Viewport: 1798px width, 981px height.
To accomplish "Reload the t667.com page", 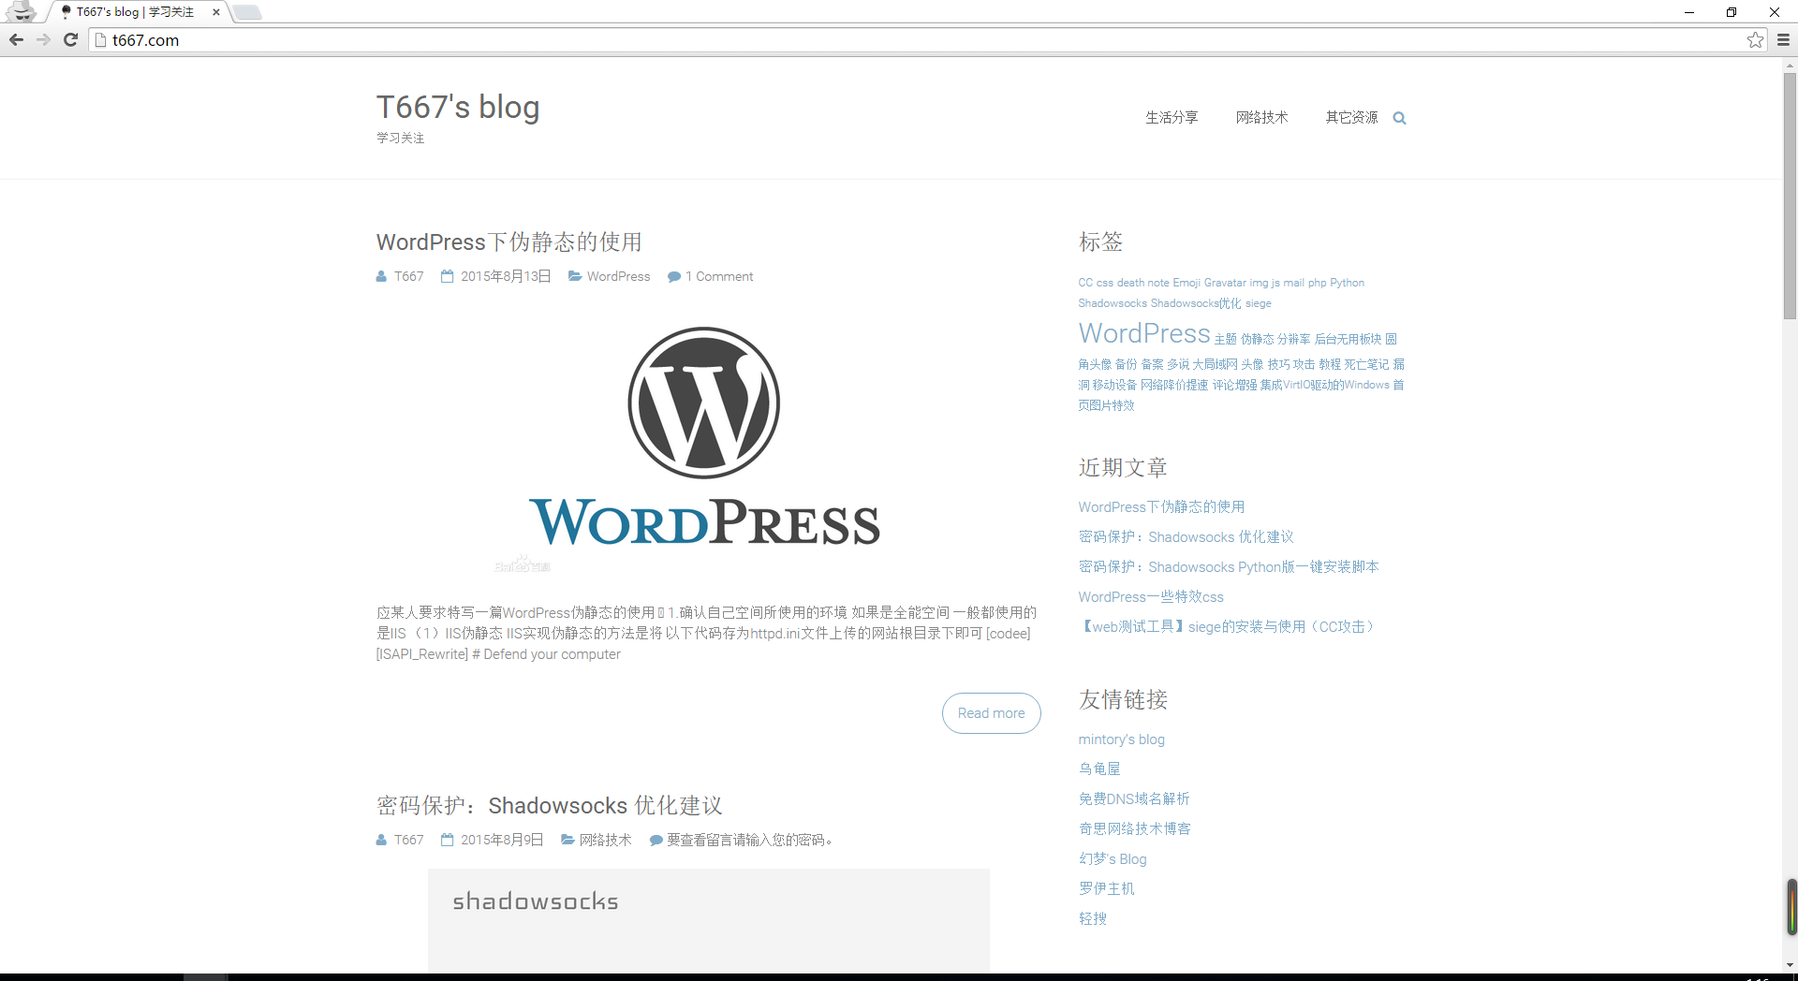I will pyautogui.click(x=70, y=40).
